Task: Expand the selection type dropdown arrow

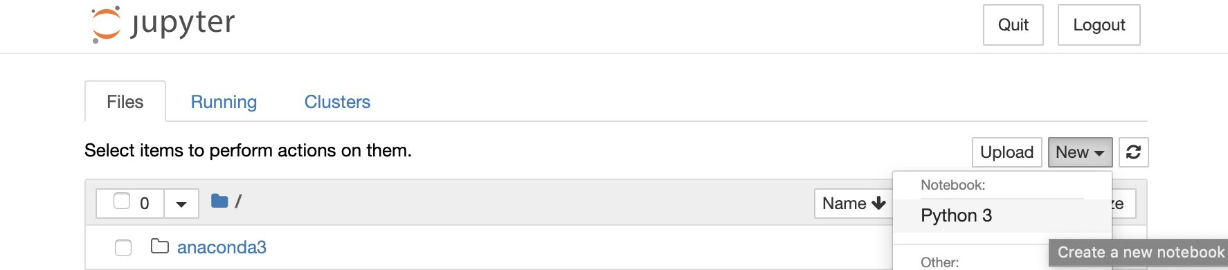Action: point(181,204)
